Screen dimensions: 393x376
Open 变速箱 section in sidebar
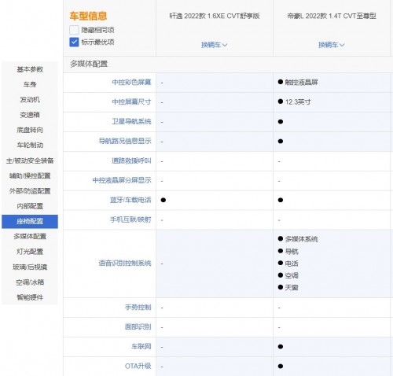(x=30, y=115)
